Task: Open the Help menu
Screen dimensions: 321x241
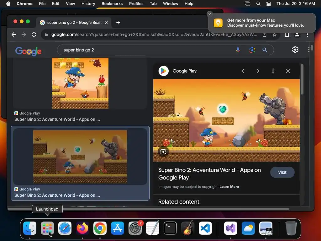Action: click(189, 3)
